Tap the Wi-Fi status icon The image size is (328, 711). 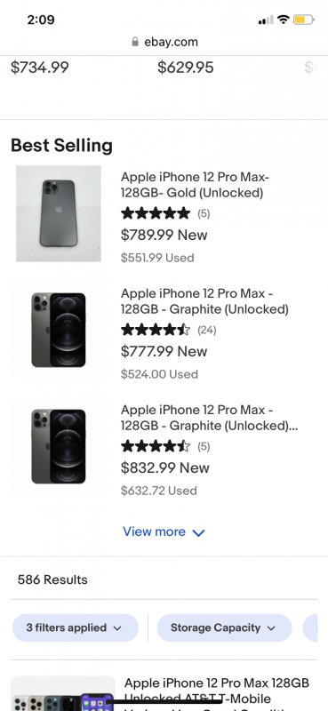pos(284,20)
